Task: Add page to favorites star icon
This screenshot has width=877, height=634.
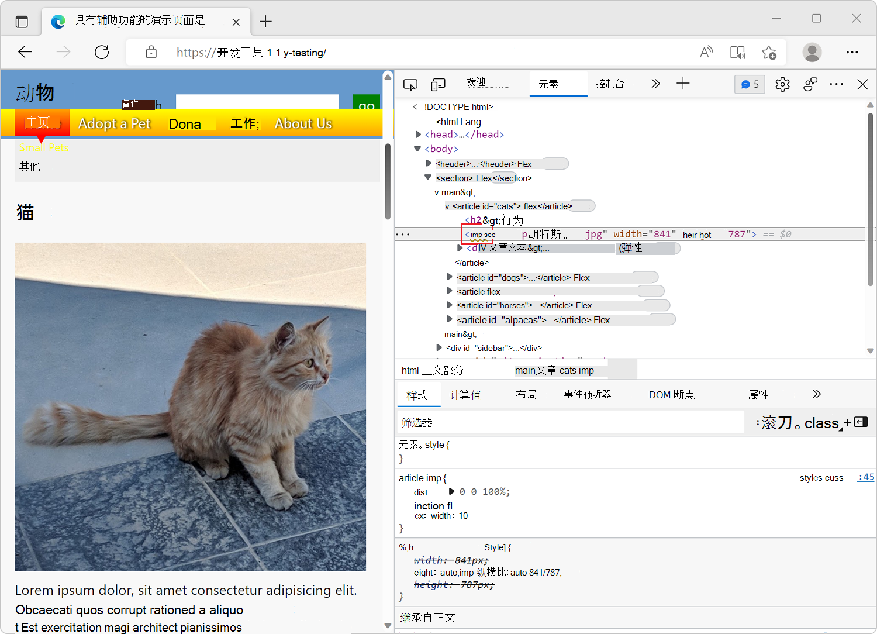Action: (769, 52)
